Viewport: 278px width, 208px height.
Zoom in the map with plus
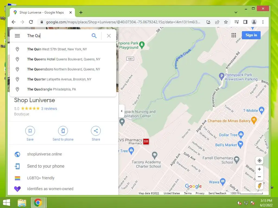pyautogui.click(x=259, y=169)
